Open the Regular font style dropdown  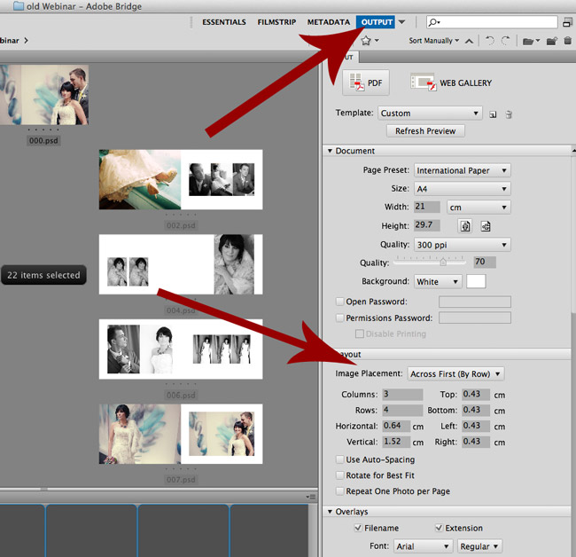[x=479, y=546]
